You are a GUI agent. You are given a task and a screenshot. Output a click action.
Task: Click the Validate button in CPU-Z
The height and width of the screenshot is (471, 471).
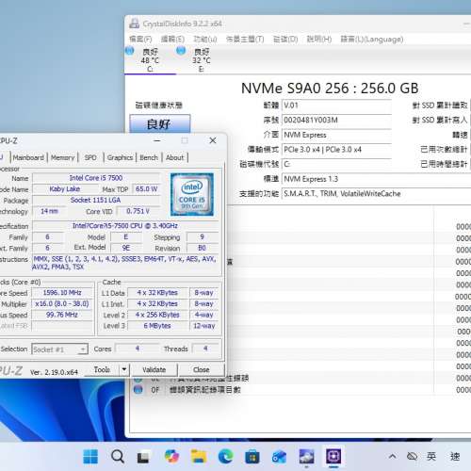(x=154, y=369)
